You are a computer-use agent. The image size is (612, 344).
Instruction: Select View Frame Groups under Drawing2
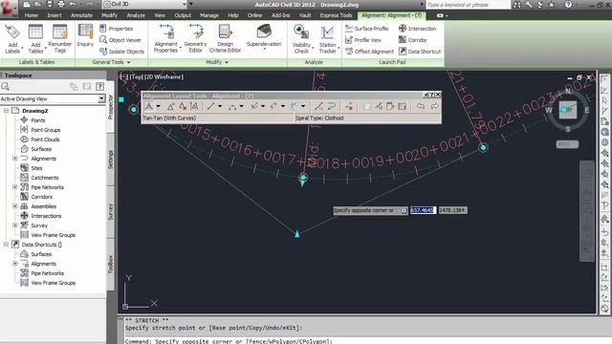(x=54, y=235)
